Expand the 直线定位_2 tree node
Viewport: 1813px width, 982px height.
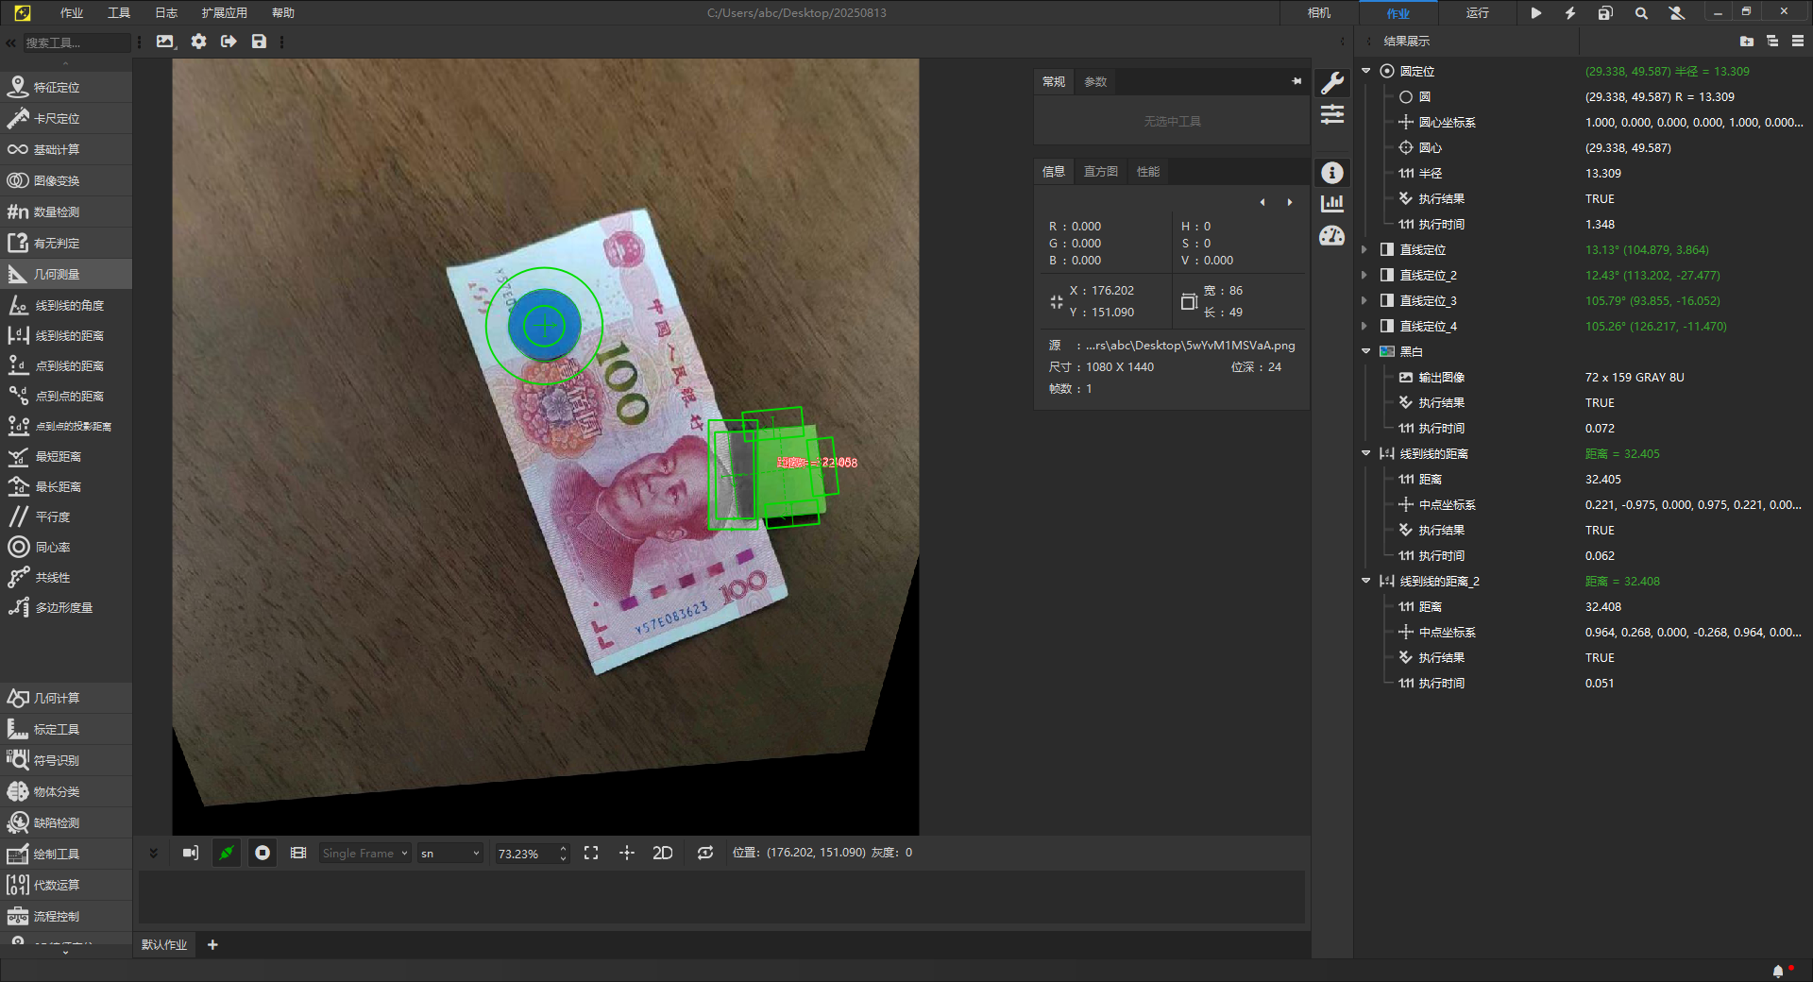pyautogui.click(x=1364, y=275)
